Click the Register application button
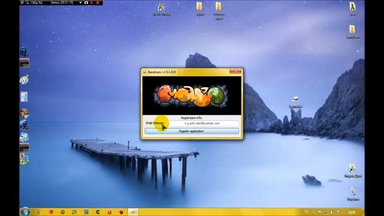 click(191, 131)
